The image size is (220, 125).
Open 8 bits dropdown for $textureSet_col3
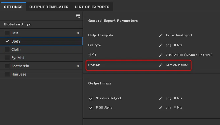[178, 98]
